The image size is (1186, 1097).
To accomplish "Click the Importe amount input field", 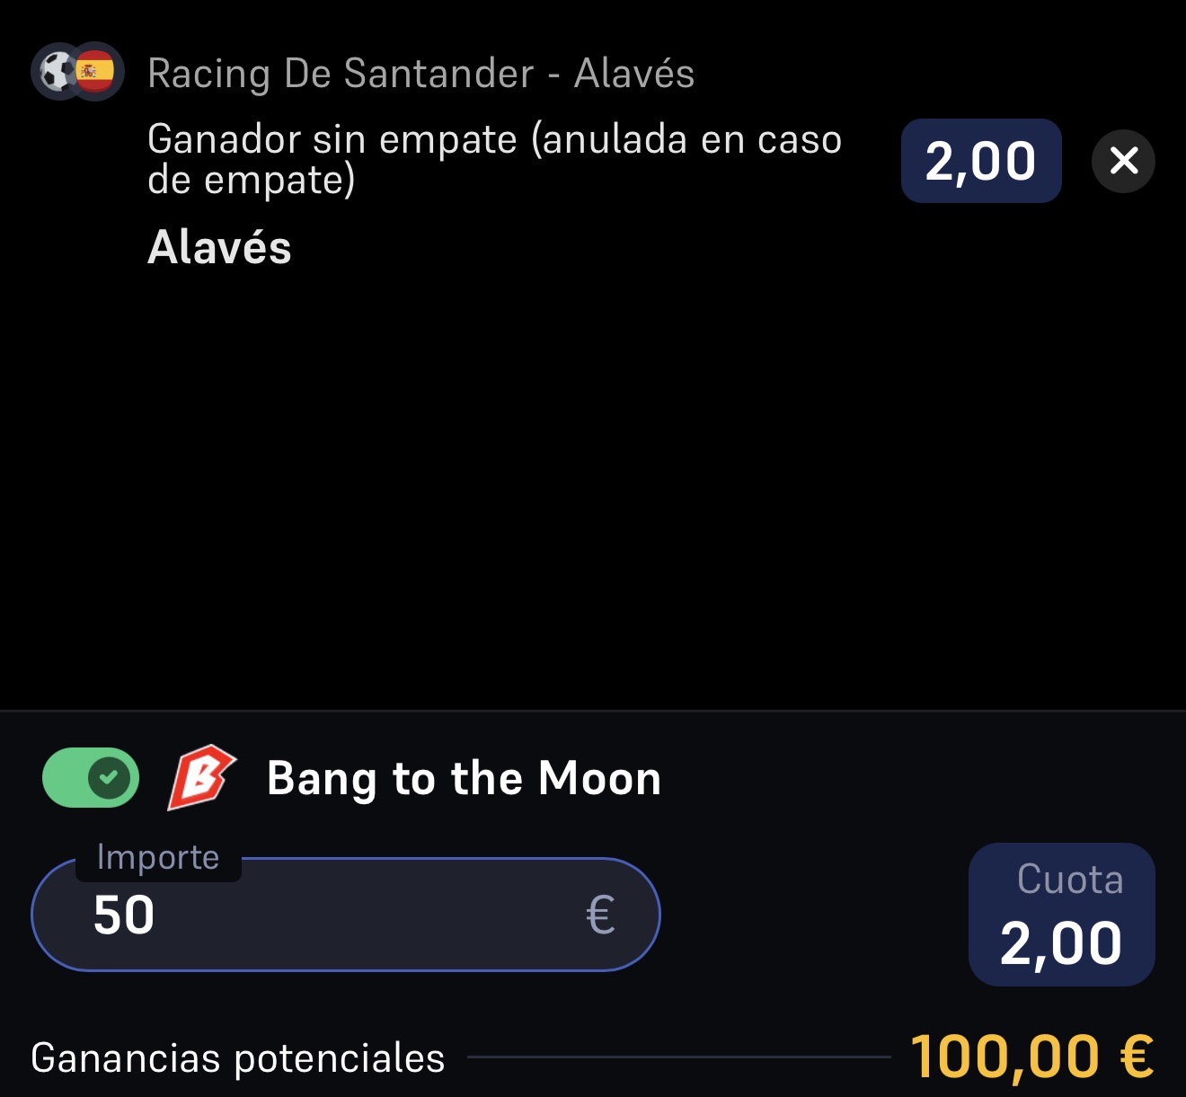I will [x=346, y=915].
